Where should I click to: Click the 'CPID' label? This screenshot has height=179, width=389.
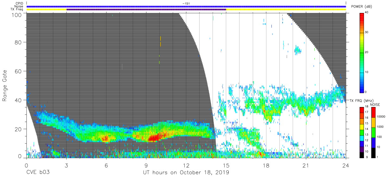19,3
